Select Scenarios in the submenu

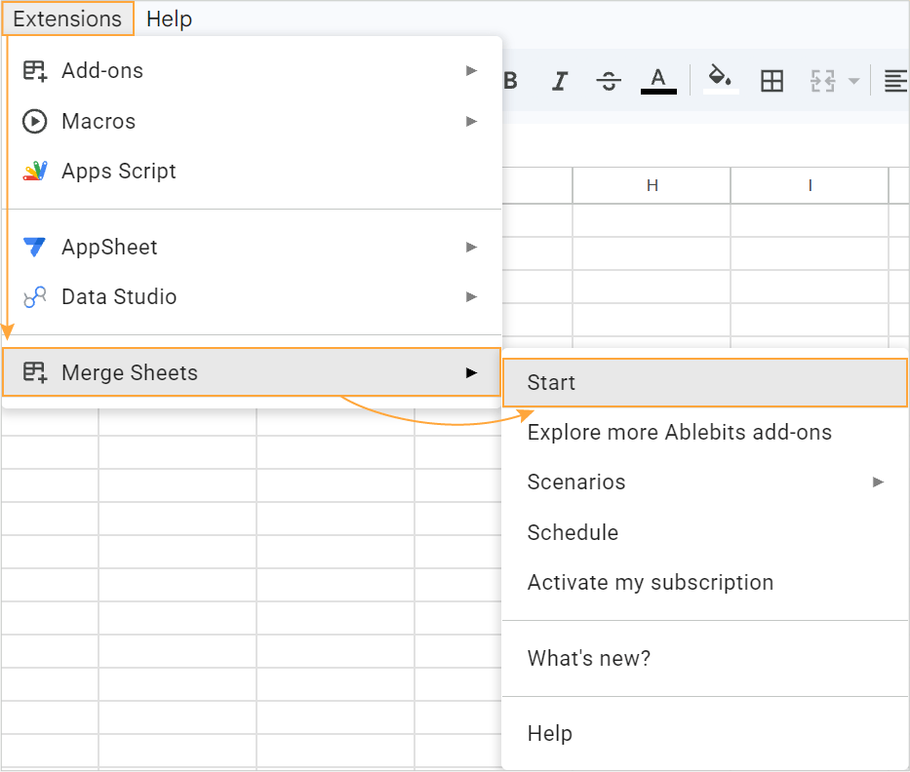(x=704, y=482)
